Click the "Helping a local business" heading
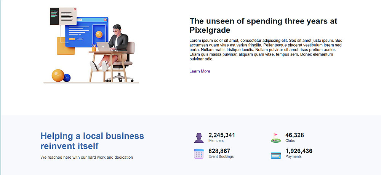Screen dimensions: 381x175 point(92,141)
